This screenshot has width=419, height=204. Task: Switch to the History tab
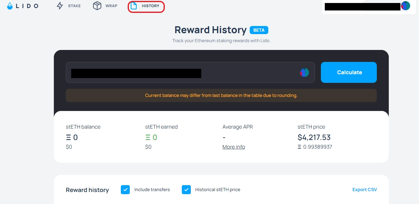pos(150,6)
